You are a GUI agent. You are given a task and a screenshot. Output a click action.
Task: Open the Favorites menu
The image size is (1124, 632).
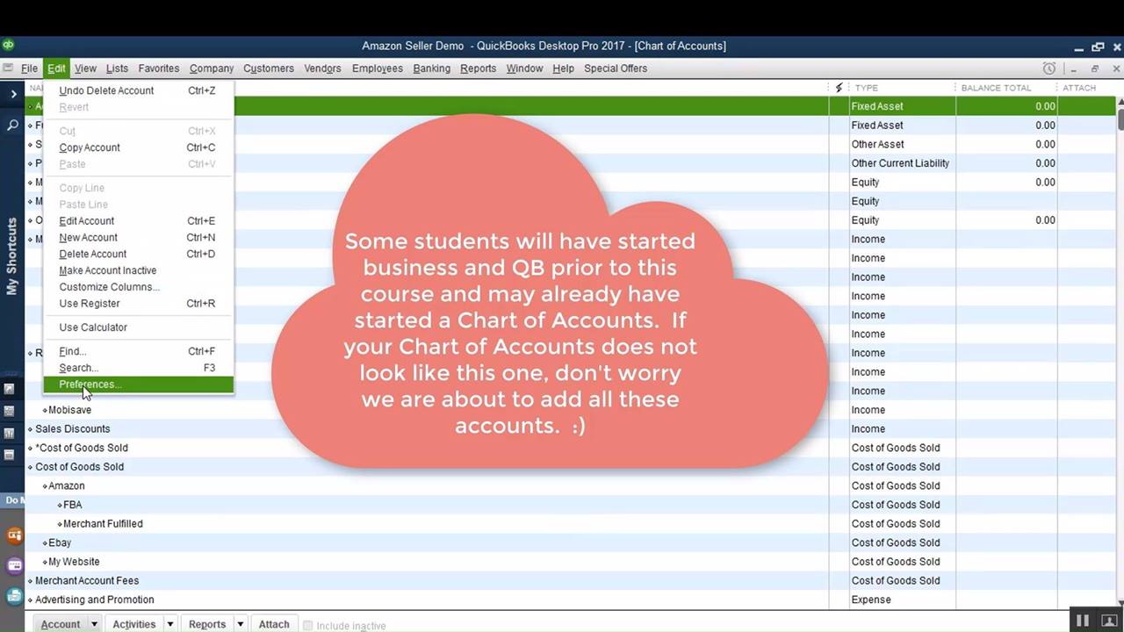pyautogui.click(x=159, y=68)
